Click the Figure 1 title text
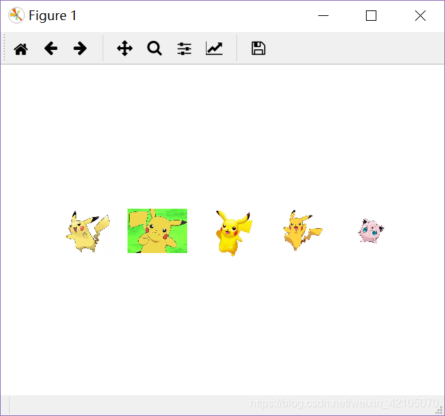445x416 pixels. point(53,15)
